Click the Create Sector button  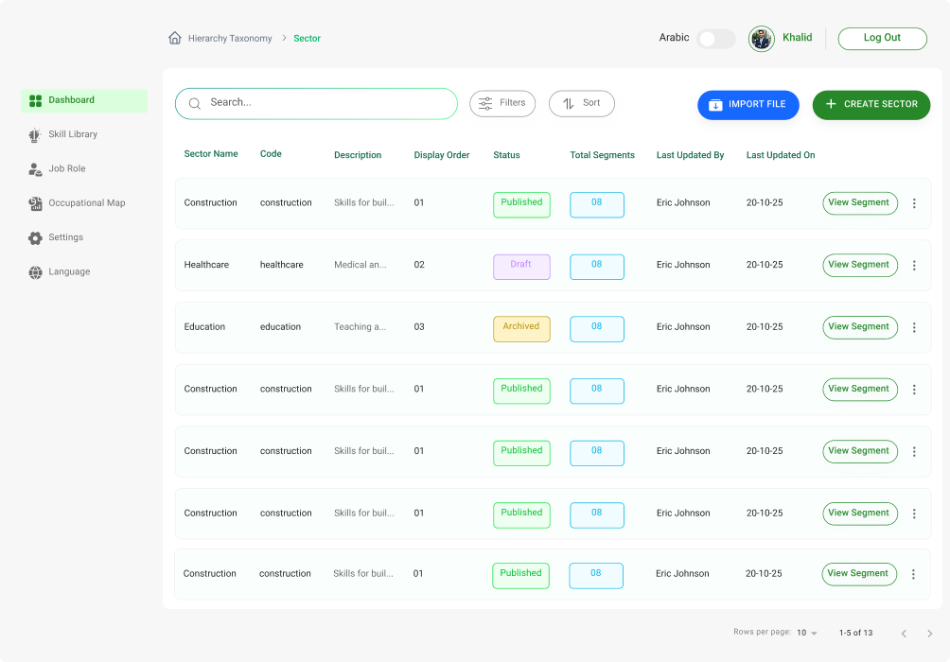871,104
